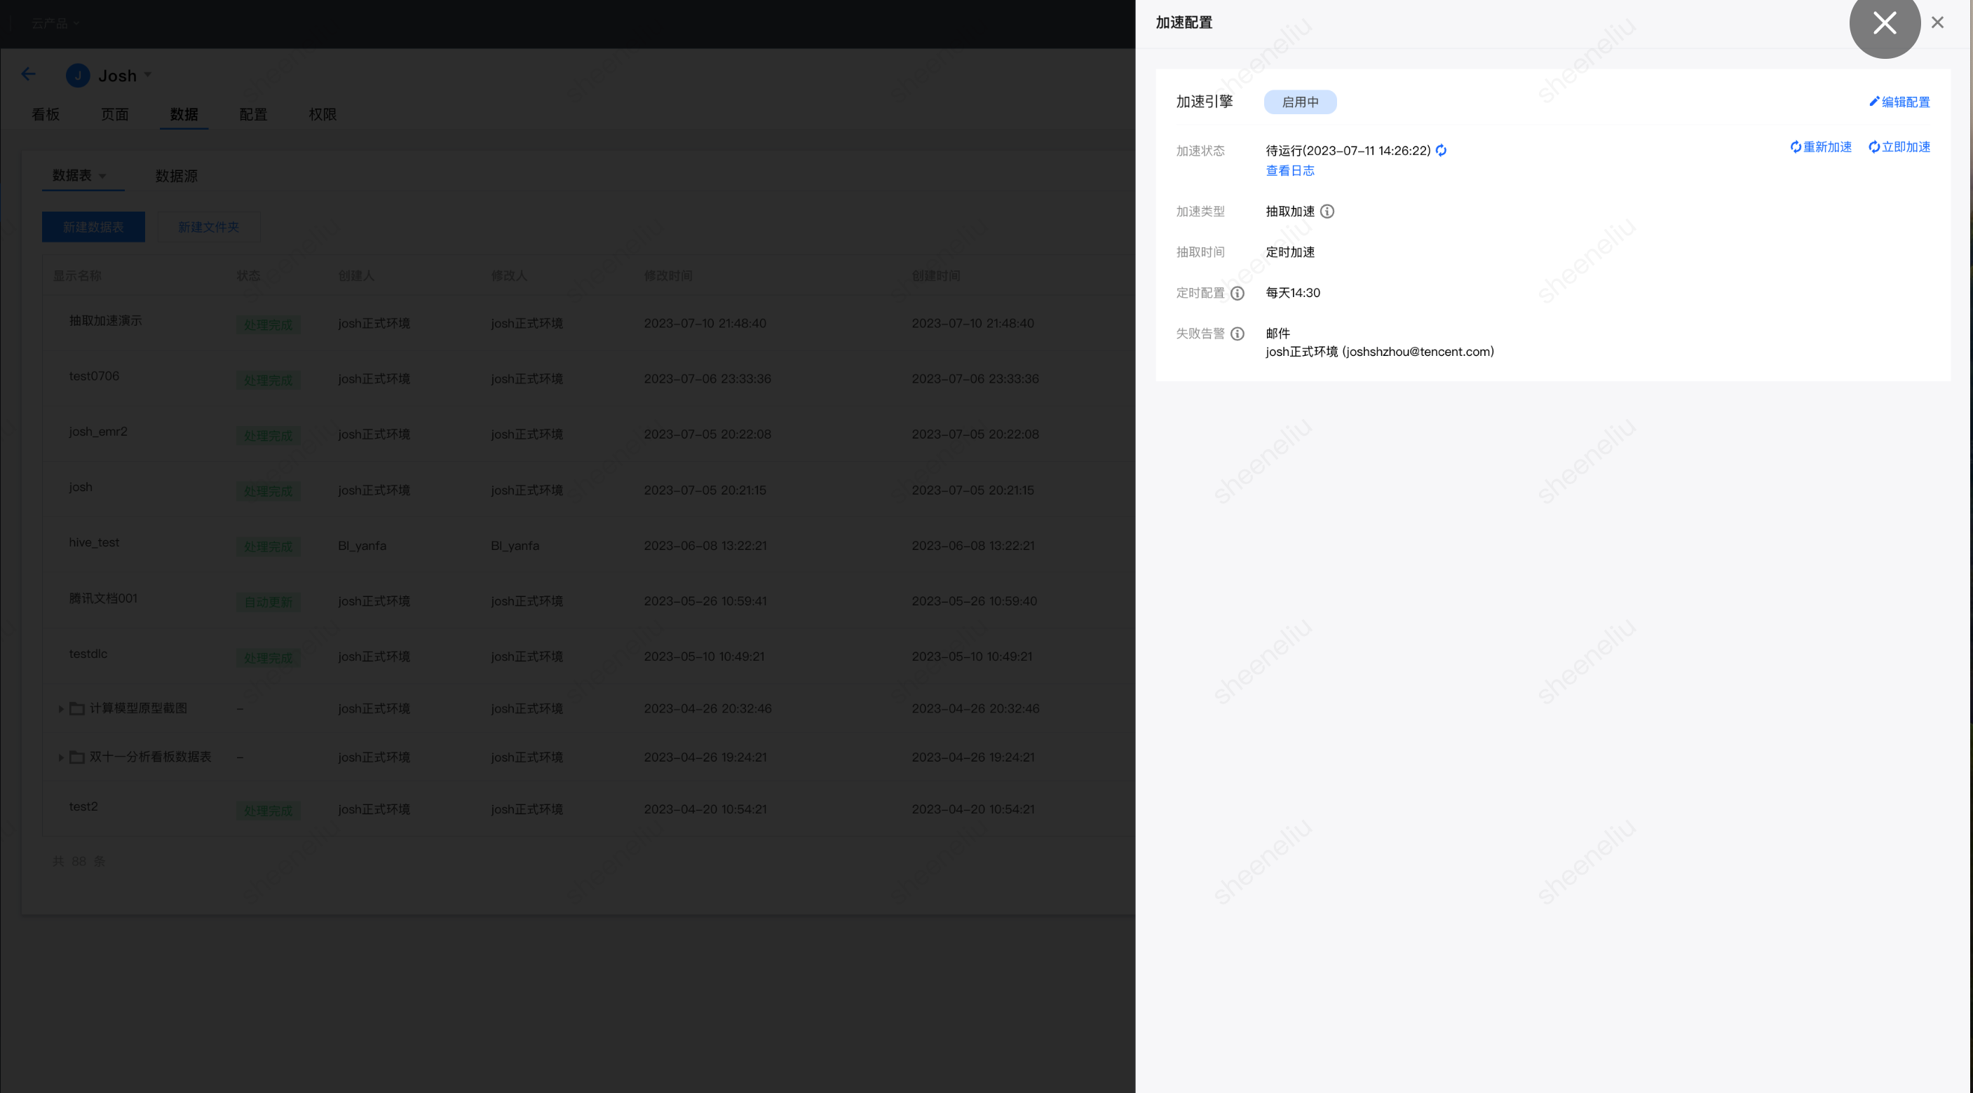Switch to 配置 tab
The width and height of the screenshot is (1973, 1093).
tap(252, 114)
